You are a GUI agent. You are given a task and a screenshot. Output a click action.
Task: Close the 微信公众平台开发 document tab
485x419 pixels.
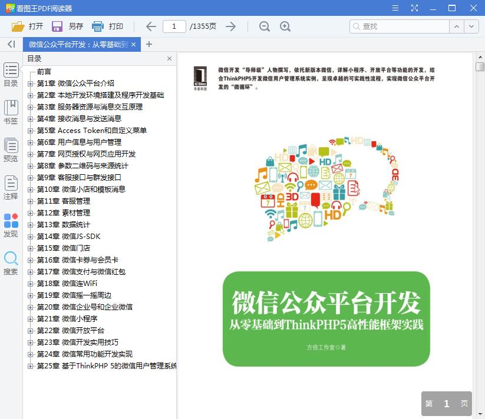[133, 45]
